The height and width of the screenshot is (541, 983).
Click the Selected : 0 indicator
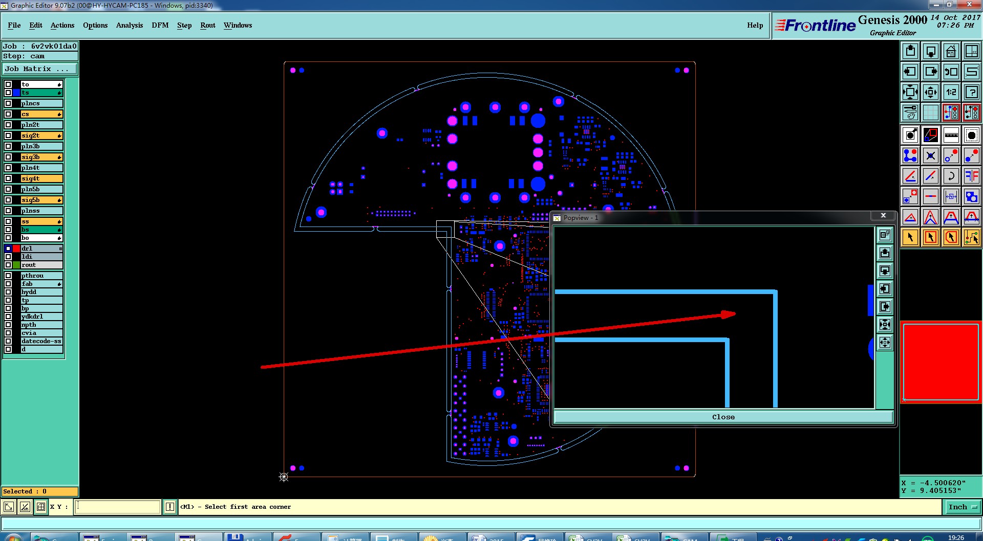40,491
